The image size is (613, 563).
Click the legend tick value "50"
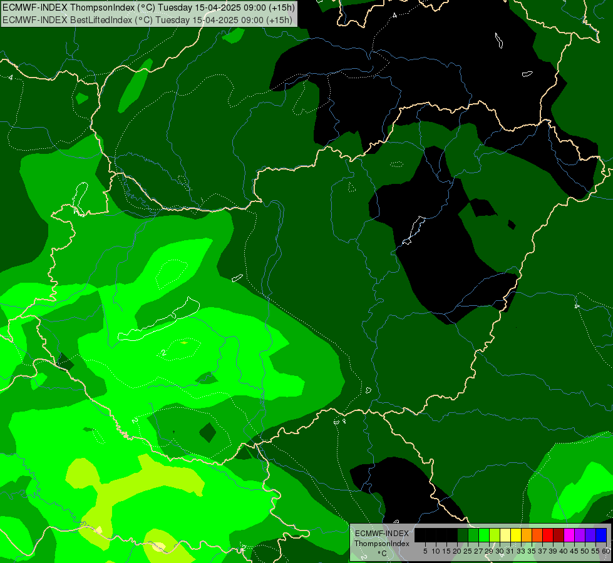pos(585,551)
